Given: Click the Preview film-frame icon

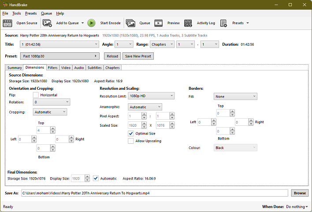Looking at the screenshot, I should tap(158, 23).
